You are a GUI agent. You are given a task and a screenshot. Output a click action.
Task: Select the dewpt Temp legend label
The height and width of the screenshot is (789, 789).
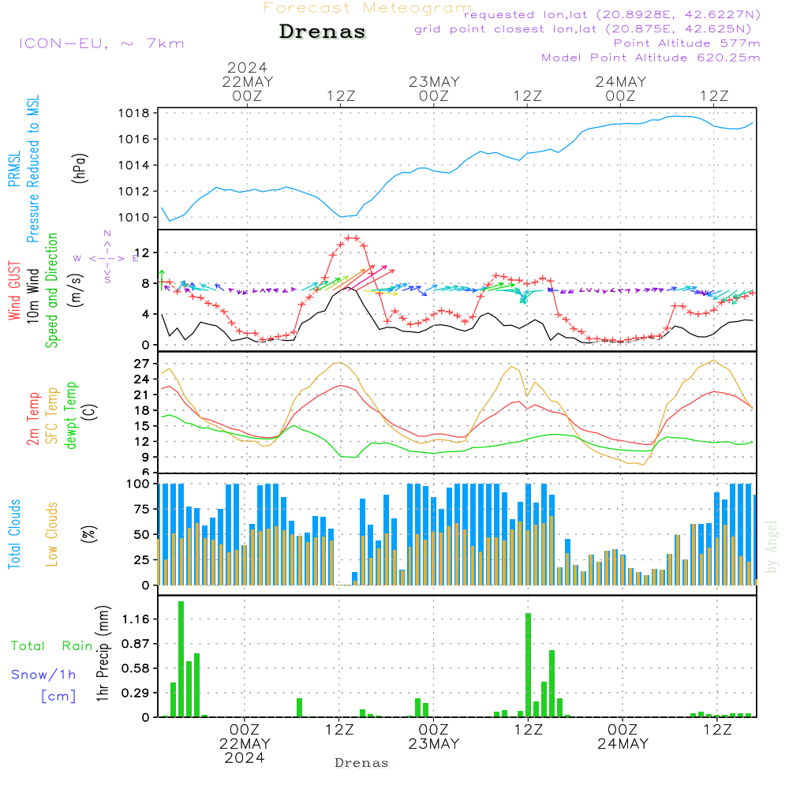point(71,416)
